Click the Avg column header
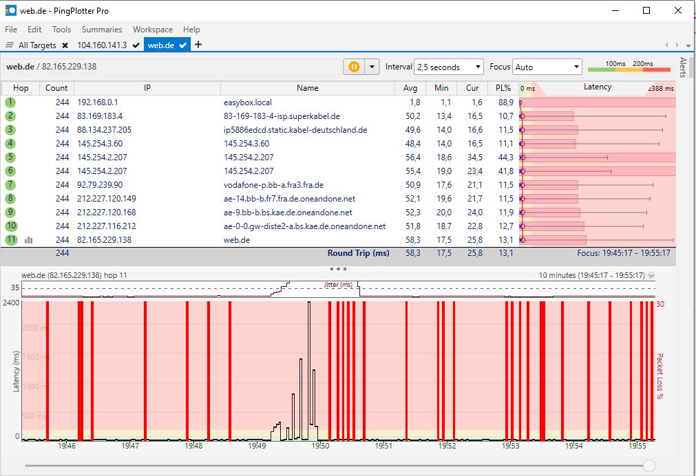 point(410,88)
